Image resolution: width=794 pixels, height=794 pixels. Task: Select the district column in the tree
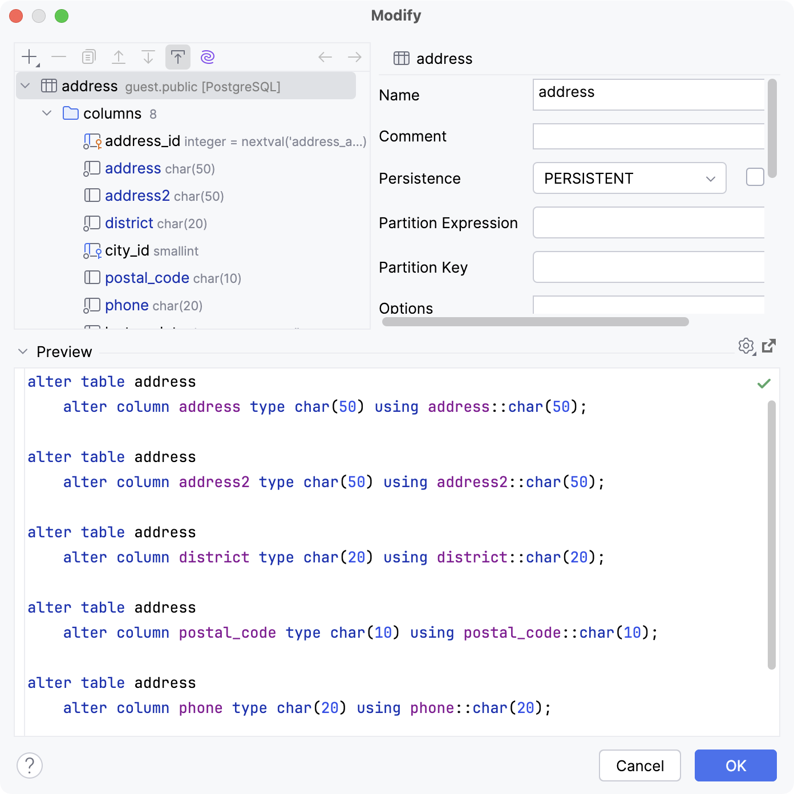click(129, 223)
